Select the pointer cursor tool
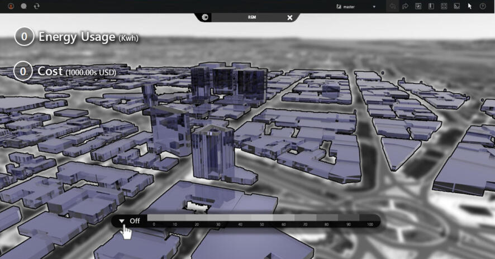The width and height of the screenshot is (495, 259). click(470, 6)
